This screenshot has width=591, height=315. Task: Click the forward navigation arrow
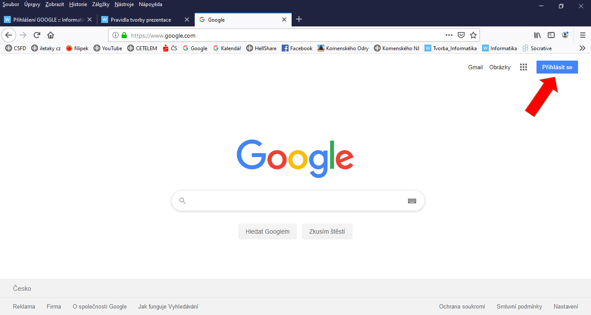pos(23,35)
